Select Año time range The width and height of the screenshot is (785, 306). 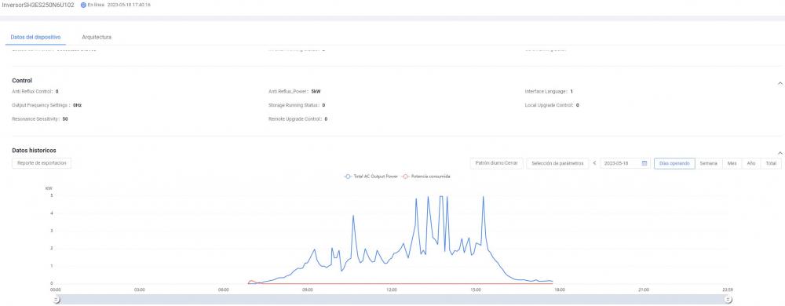(x=751, y=163)
